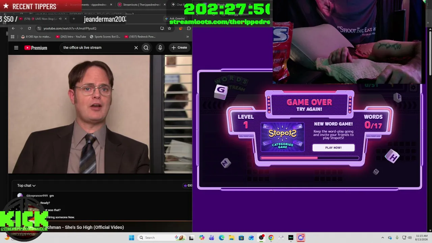The height and width of the screenshot is (243, 432).
Task: Install app icon in address bar
Action: [x=162, y=28]
